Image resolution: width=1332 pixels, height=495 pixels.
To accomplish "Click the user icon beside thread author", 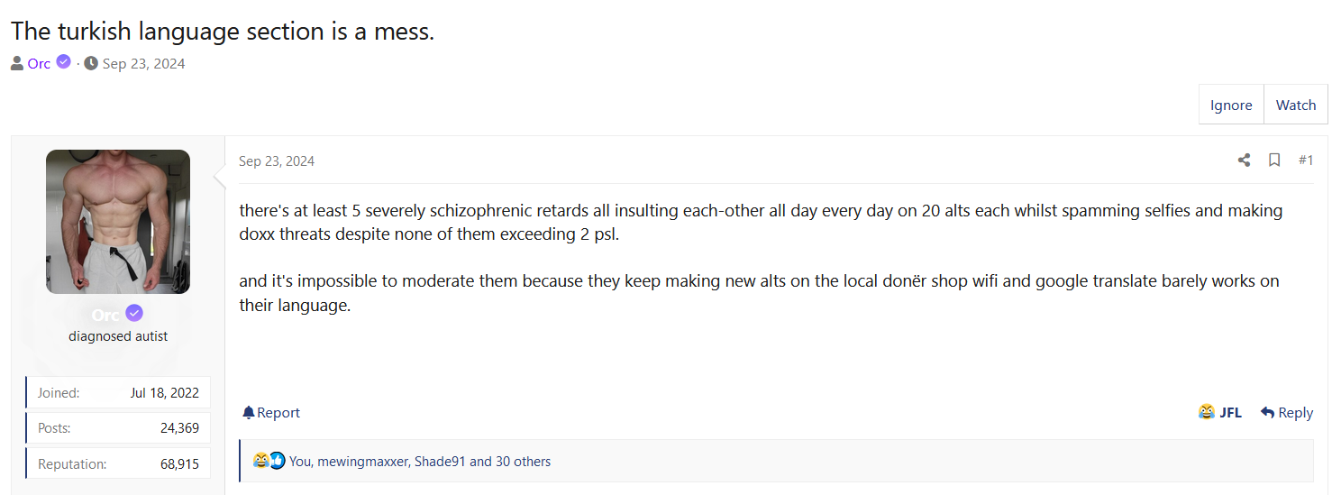I will 17,63.
